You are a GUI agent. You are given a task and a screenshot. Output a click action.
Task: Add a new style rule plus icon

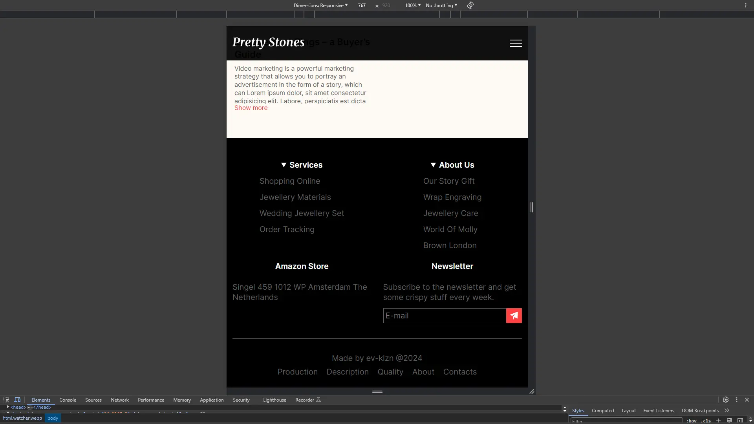(718, 420)
